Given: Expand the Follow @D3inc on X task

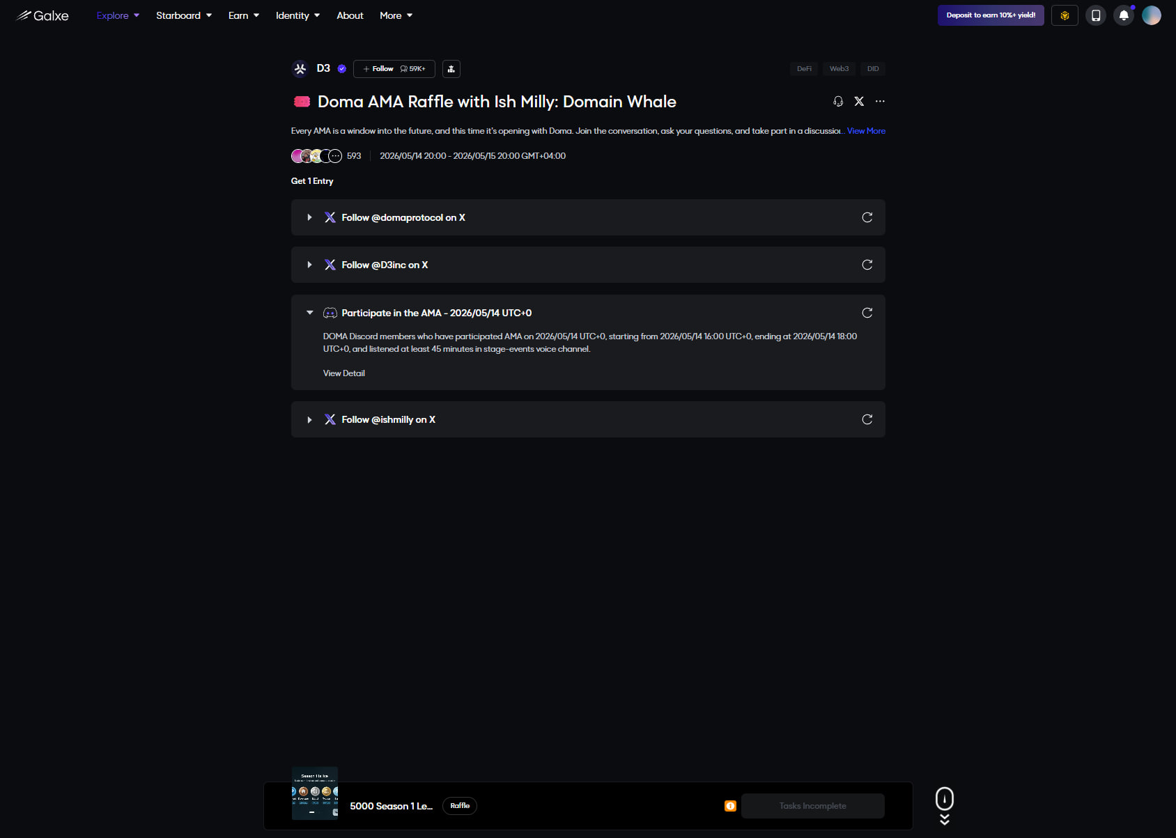Looking at the screenshot, I should [x=309, y=265].
